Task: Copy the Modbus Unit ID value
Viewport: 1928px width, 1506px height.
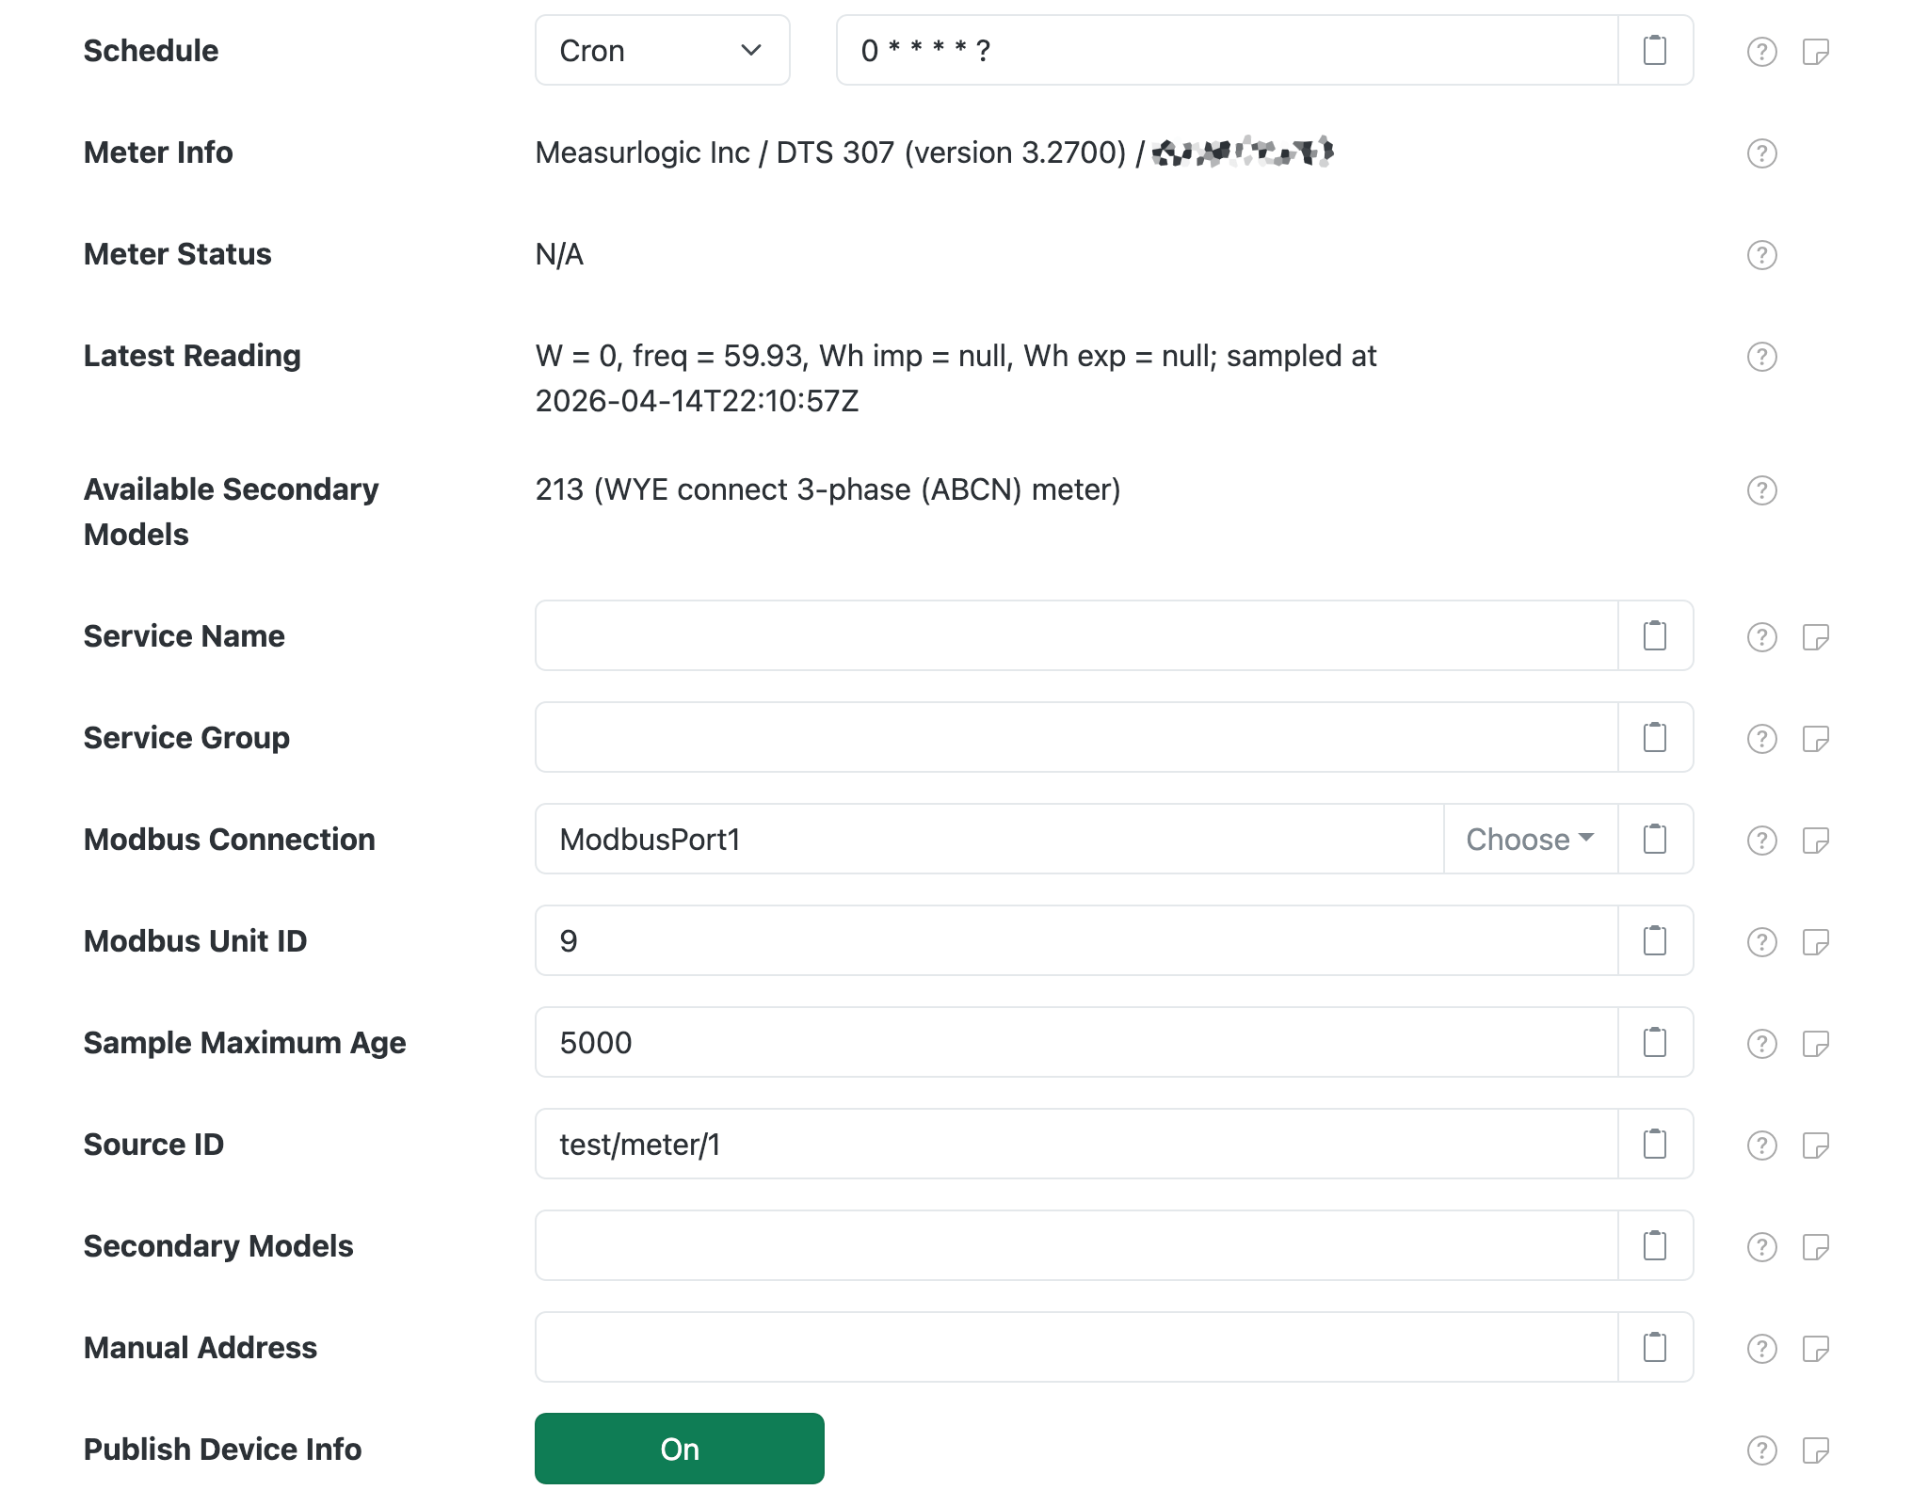Action: [1655, 940]
